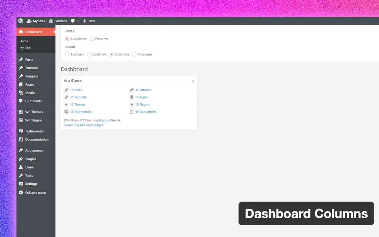The height and width of the screenshot is (237, 379).
Task: Select the 2 columns layout
Action: tap(89, 54)
